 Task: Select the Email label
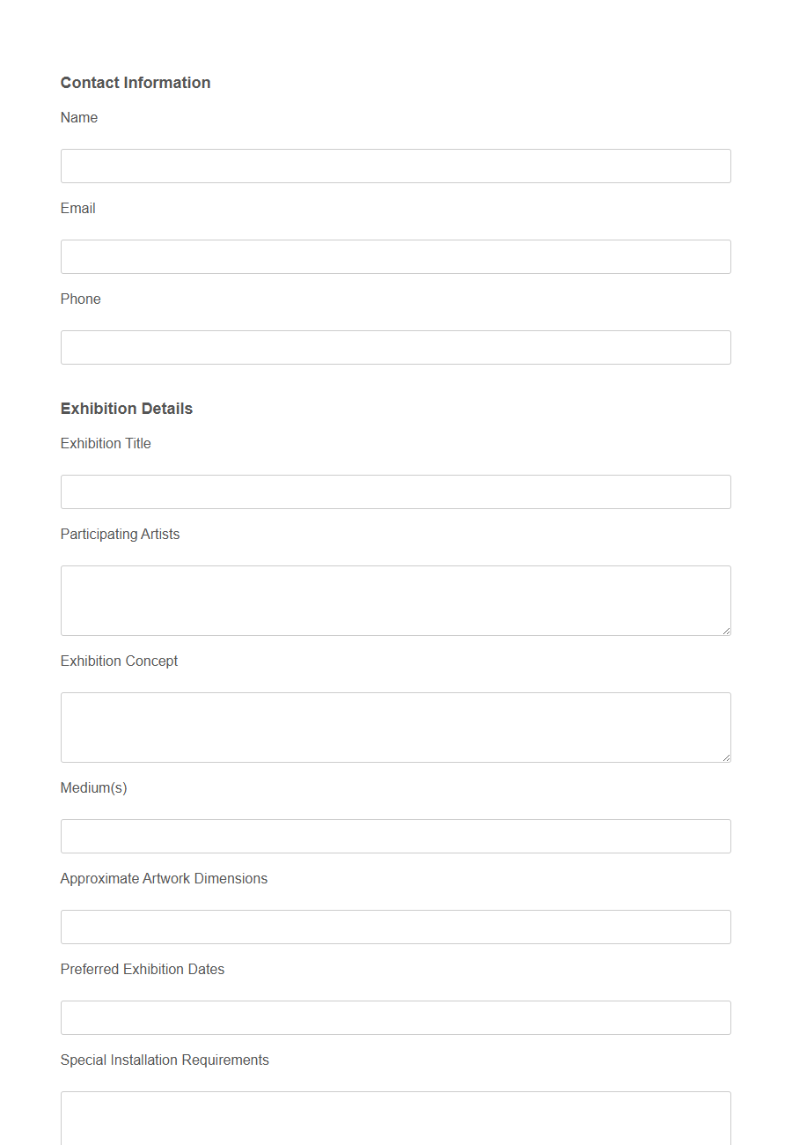tap(77, 208)
